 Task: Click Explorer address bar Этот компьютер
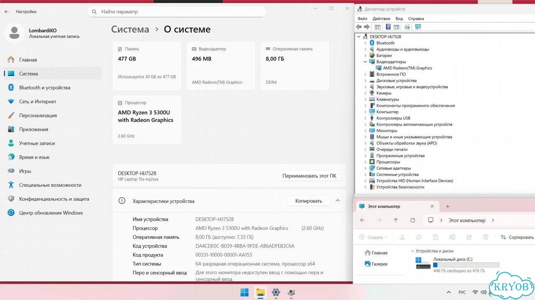[467, 220]
